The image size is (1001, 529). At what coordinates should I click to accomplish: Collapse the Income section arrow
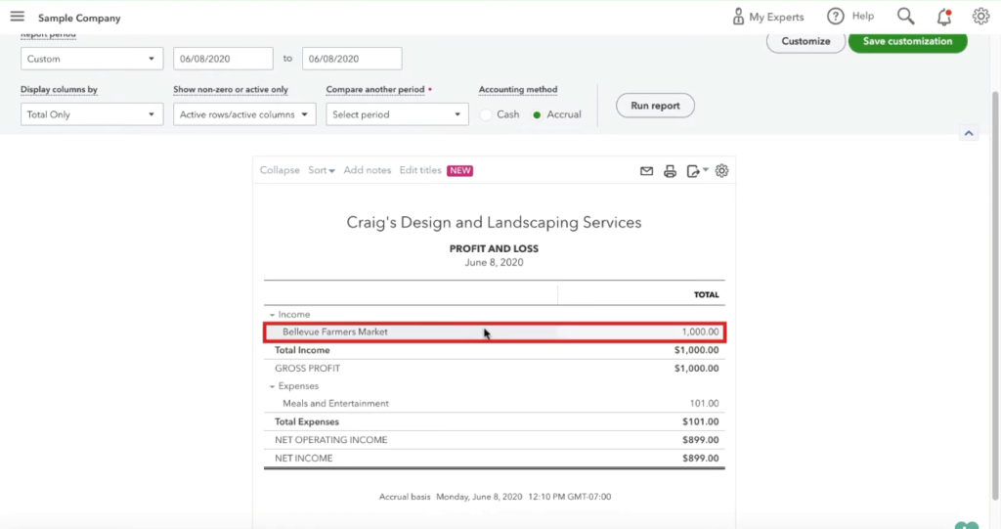[273, 315]
